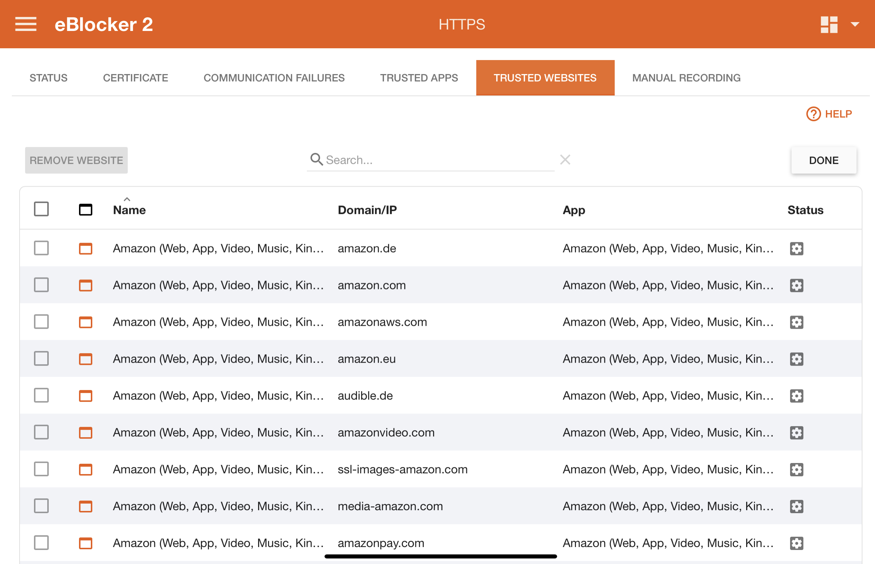The height and width of the screenshot is (564, 875).
Task: Click the search magnifier icon
Action: tap(316, 160)
